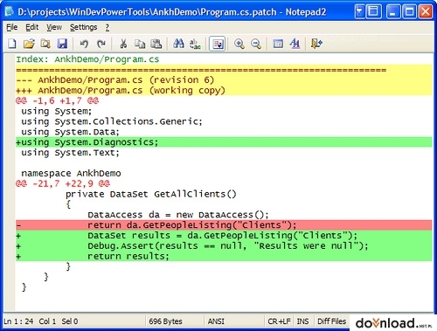Copy the selection with the toolbar icon
The height and width of the screenshot is (331, 437).
point(140,44)
